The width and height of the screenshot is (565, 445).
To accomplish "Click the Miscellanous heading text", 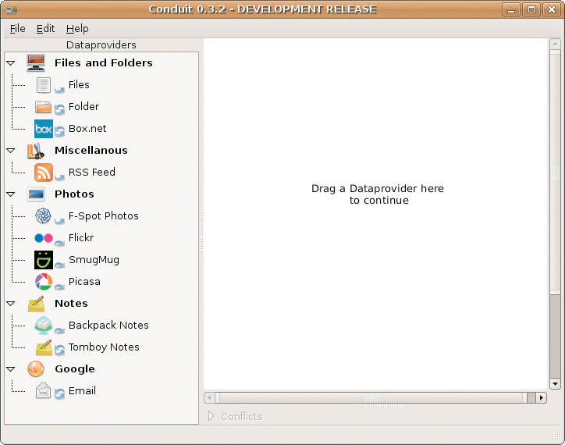I will click(x=91, y=151).
